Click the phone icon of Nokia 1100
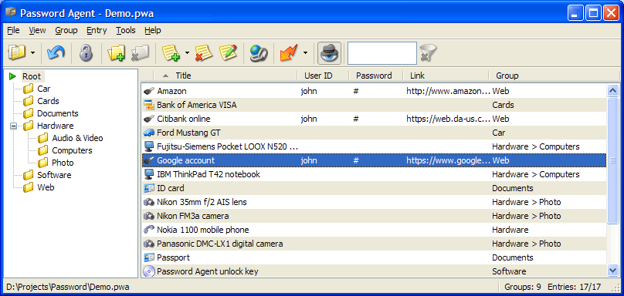The image size is (624, 296). [148, 230]
